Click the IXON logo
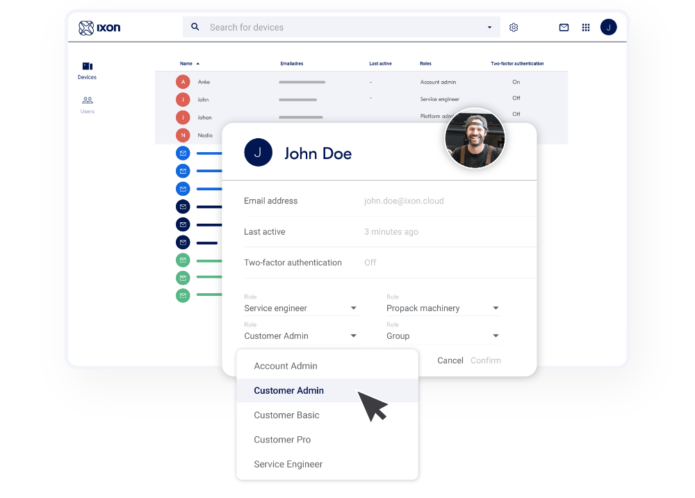695x498 pixels. pyautogui.click(x=99, y=28)
